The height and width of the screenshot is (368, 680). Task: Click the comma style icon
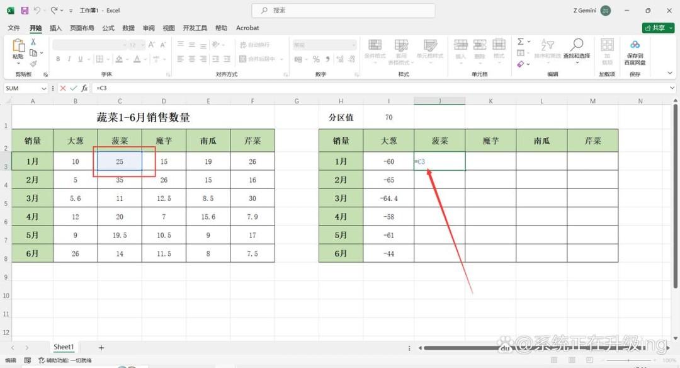point(328,59)
